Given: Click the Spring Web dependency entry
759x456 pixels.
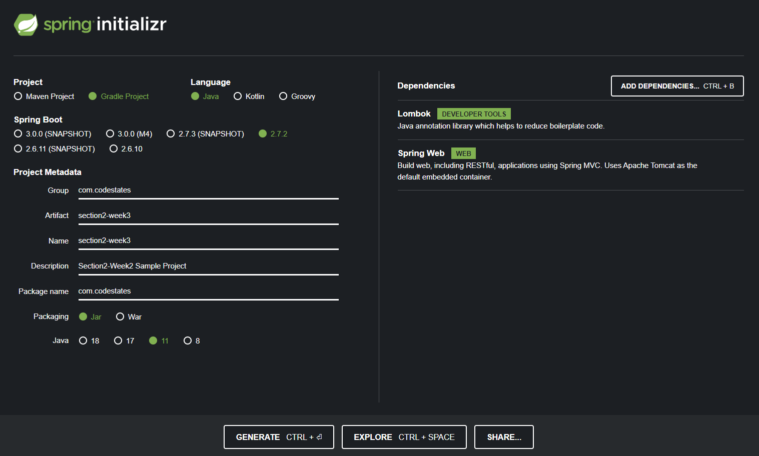Looking at the screenshot, I should [x=570, y=165].
